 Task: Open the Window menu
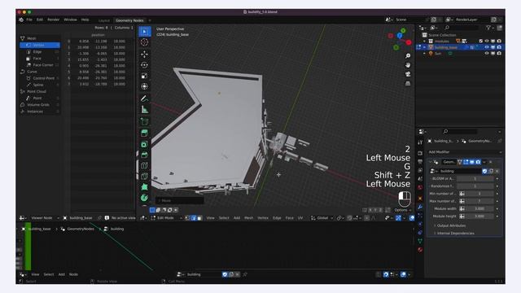tap(70, 20)
